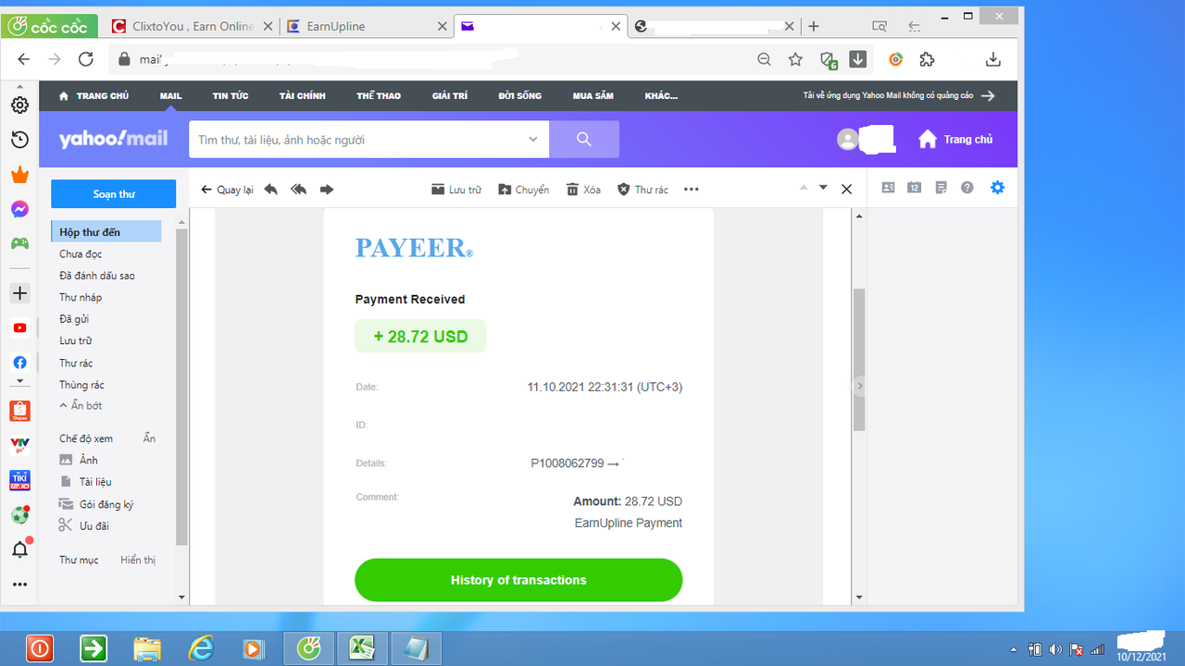The image size is (1185, 666).
Task: Expand the search options dropdown arrow
Action: click(533, 140)
